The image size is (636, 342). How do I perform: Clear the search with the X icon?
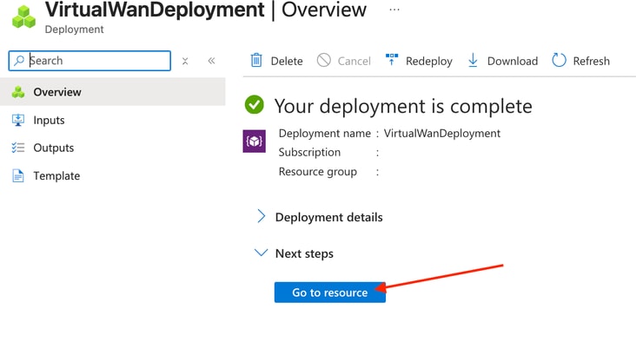(185, 61)
